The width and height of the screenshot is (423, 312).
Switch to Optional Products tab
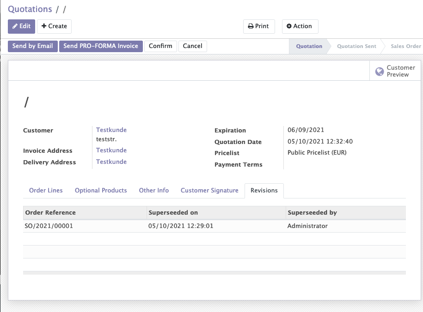[x=101, y=191]
